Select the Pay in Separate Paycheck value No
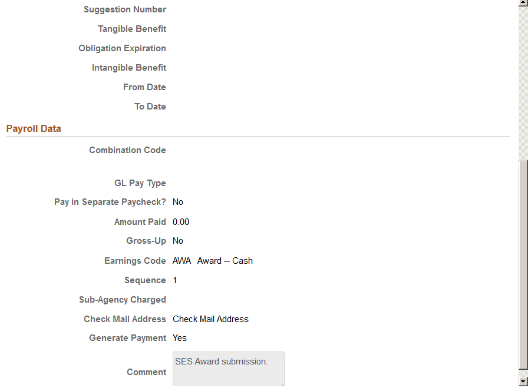The image size is (528, 388). (x=178, y=201)
